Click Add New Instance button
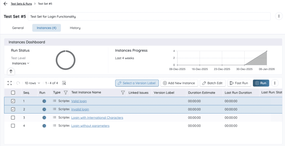 179,83
